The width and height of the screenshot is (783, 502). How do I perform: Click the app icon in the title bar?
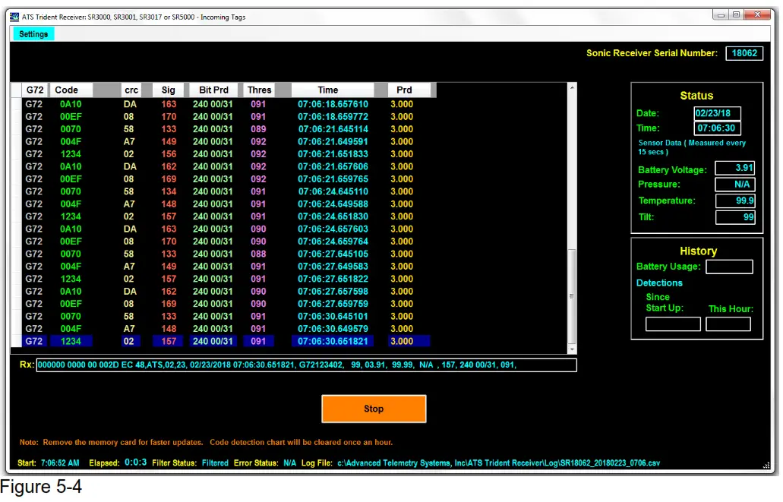coord(14,17)
